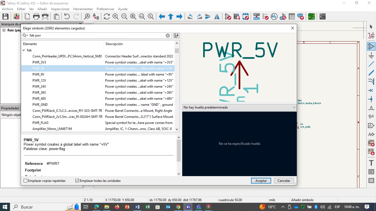
Task: Annotate schematic with the R?? R42 icon
Action: tap(257, 16)
